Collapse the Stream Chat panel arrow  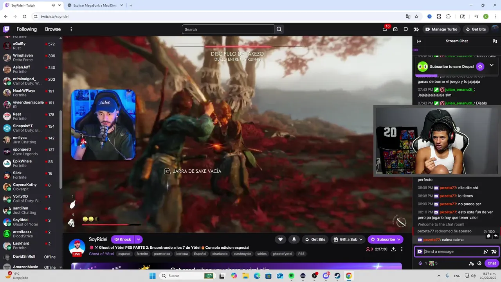click(x=419, y=41)
